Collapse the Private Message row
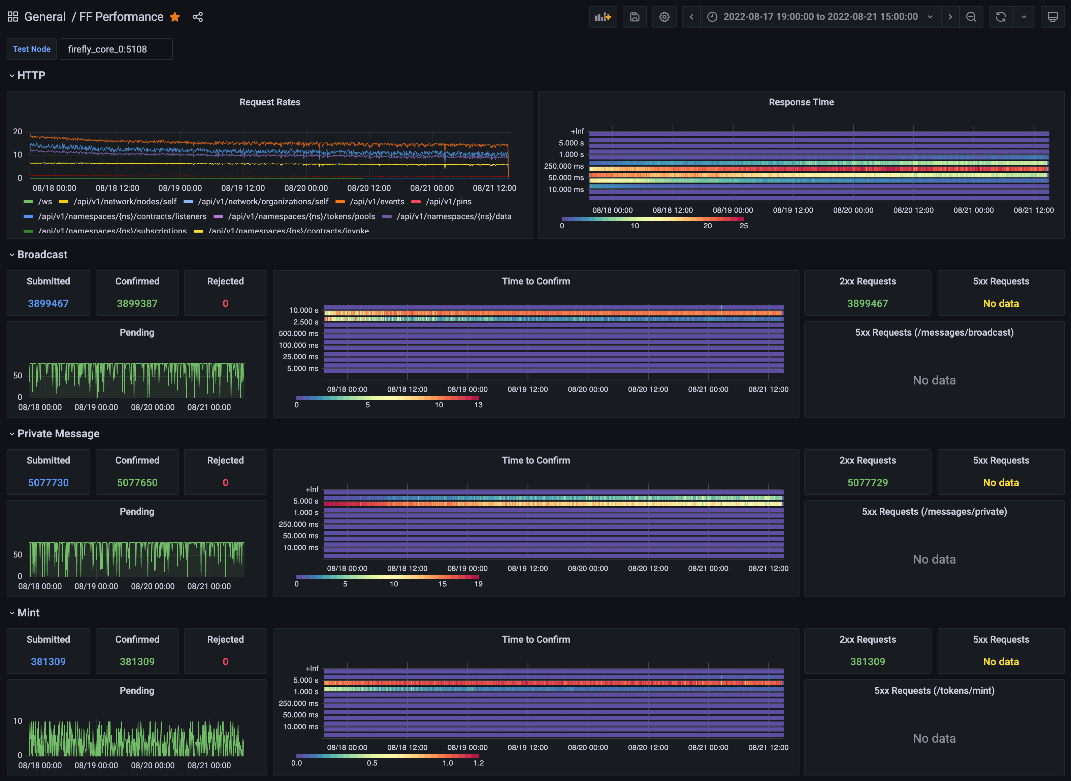 click(x=54, y=434)
